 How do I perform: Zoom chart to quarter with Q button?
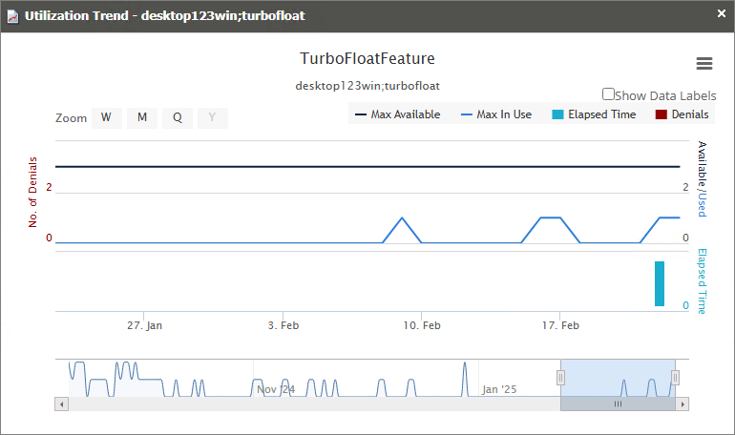178,117
